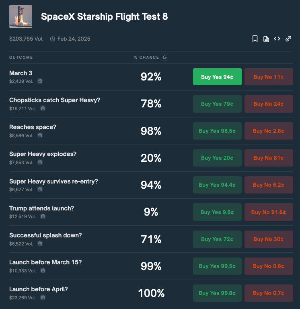Click rewards icon under Launch before April
300x309 pixels.
[x=43, y=297]
